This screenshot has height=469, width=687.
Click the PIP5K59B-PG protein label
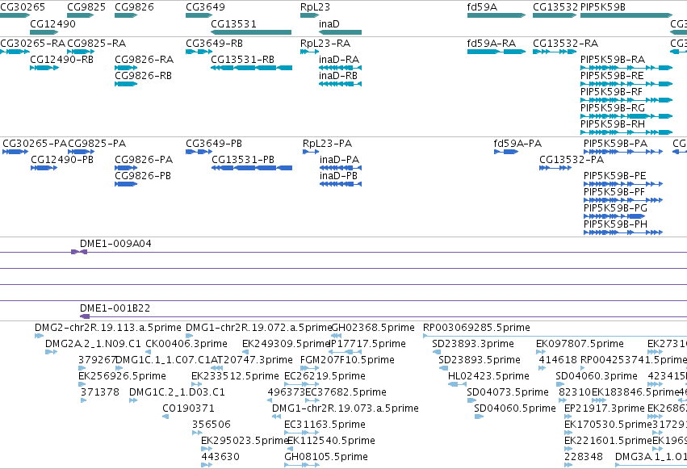[x=615, y=207]
